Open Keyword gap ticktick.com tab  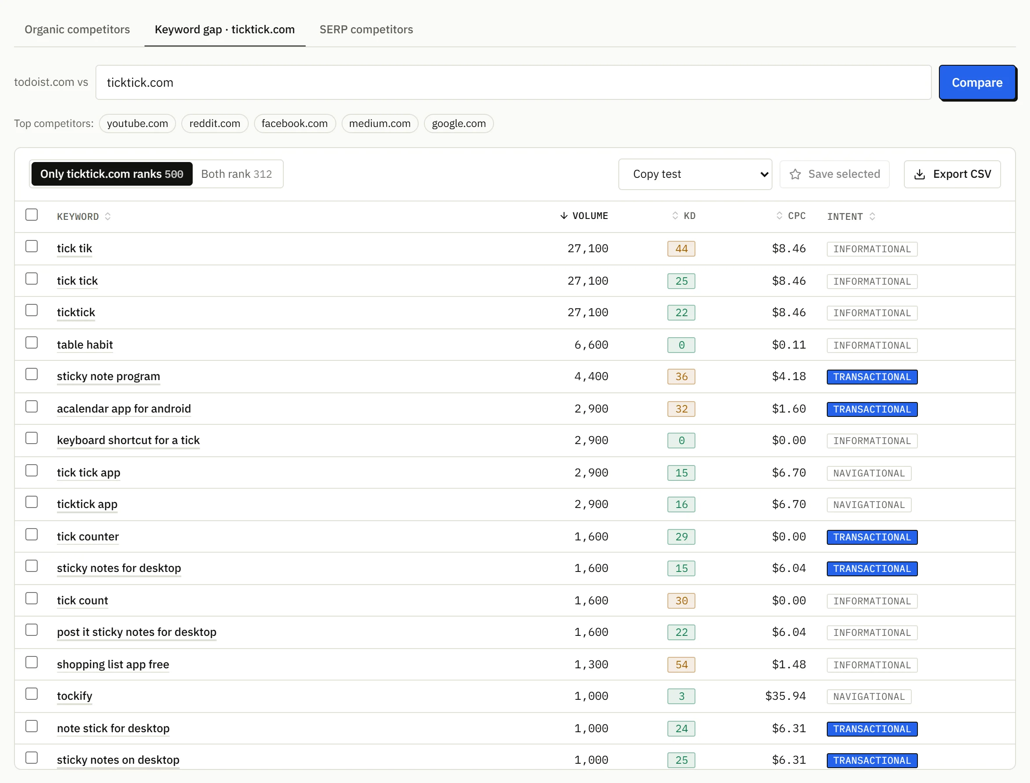225,29
